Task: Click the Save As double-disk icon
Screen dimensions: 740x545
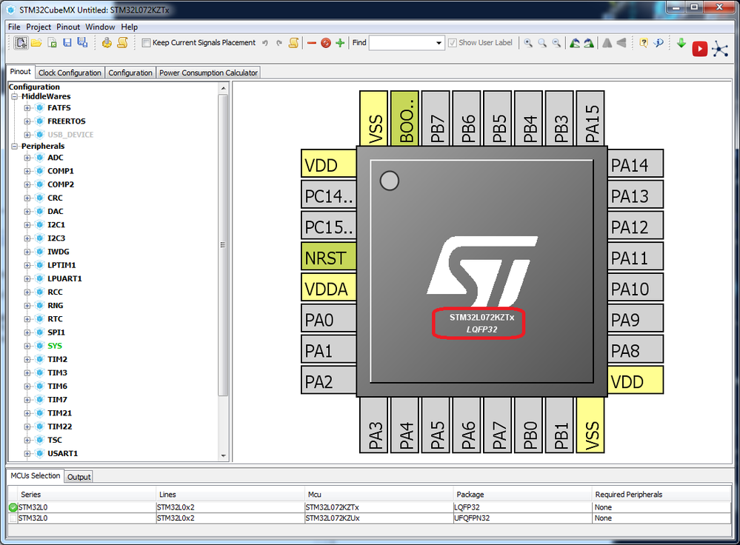Action: click(82, 42)
